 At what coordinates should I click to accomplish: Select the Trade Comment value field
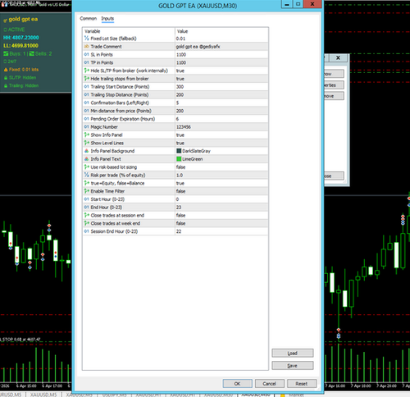[x=221, y=47]
